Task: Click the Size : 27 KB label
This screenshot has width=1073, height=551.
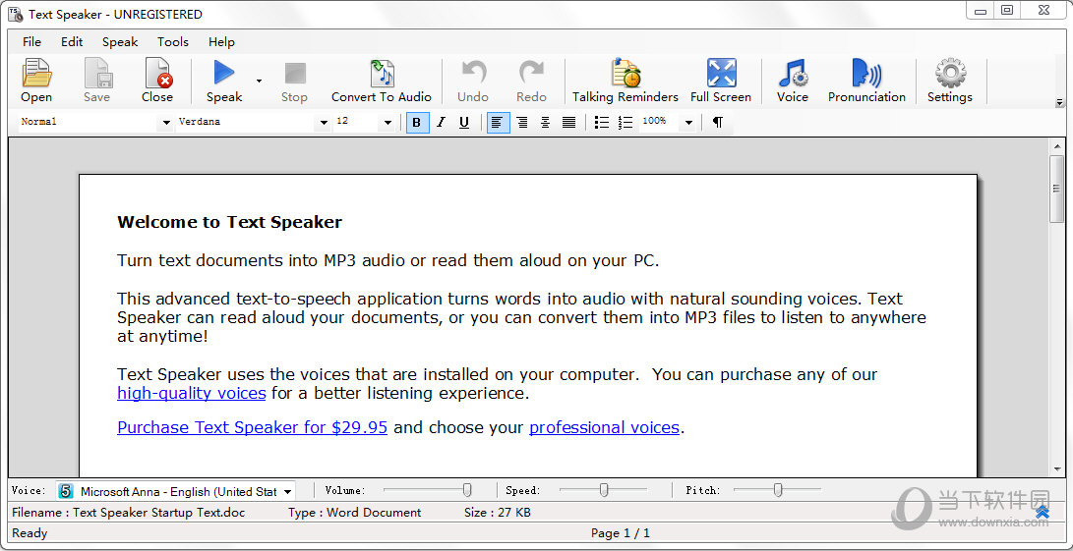Action: pyautogui.click(x=498, y=512)
